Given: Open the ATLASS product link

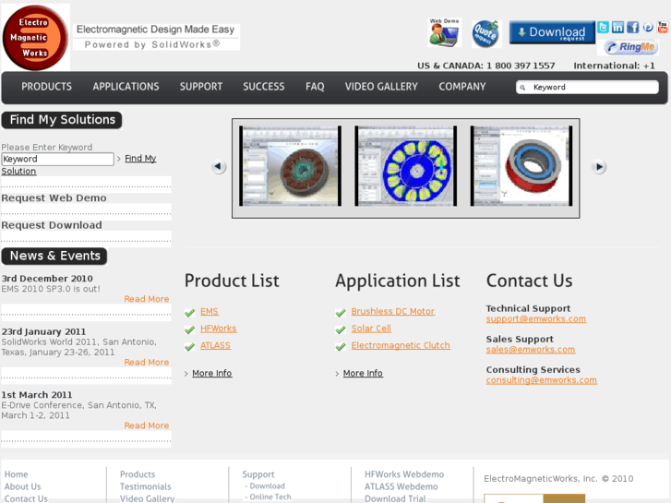Looking at the screenshot, I should [215, 345].
